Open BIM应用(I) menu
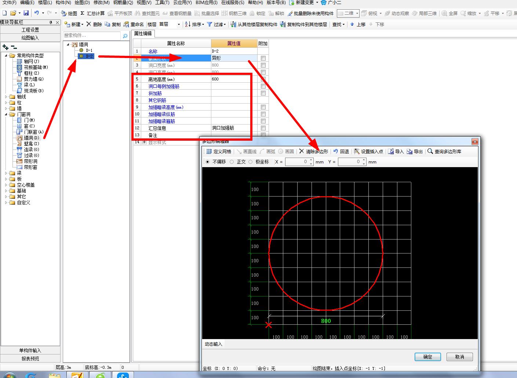The height and width of the screenshot is (378, 517). click(x=207, y=3)
